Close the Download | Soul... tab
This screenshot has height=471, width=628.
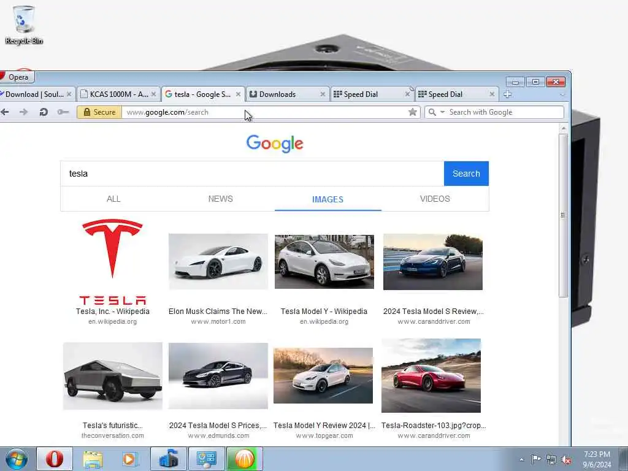pyautogui.click(x=69, y=94)
